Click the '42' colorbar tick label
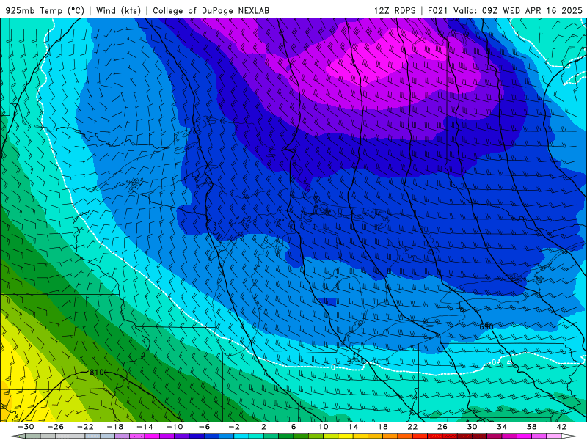The image size is (587, 440). tap(561, 427)
